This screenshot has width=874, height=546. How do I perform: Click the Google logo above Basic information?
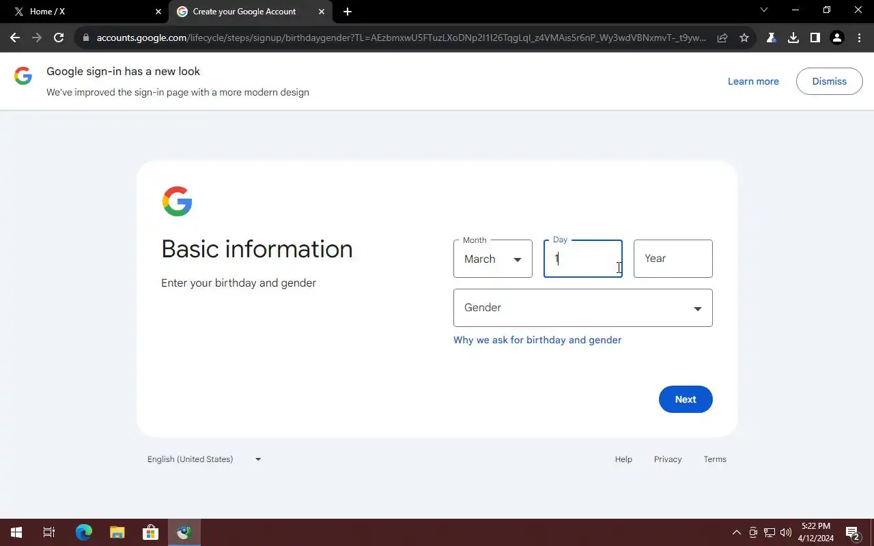tap(177, 201)
